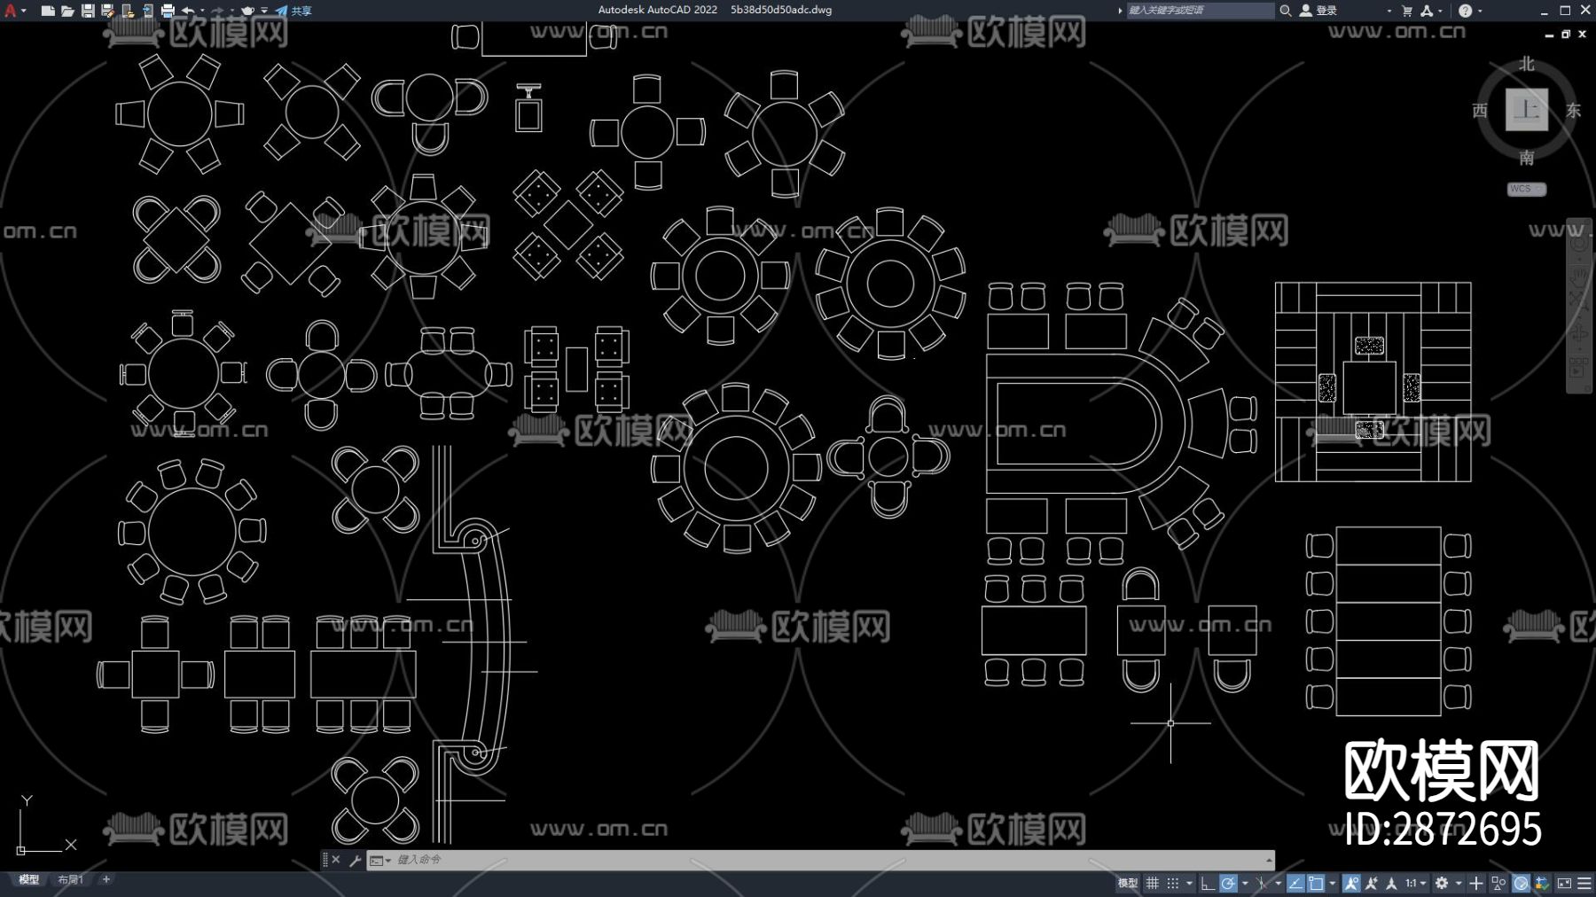Screen dimensions: 1596x897
Task: Open the Autodesk App Store cart
Action: (x=1407, y=11)
